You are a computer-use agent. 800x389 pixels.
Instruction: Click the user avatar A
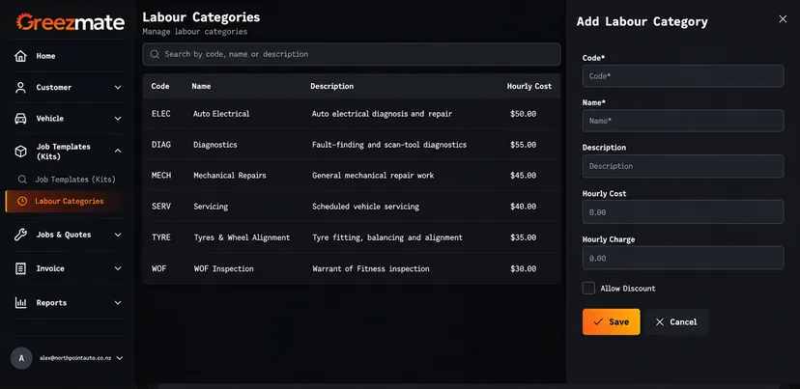[21, 358]
